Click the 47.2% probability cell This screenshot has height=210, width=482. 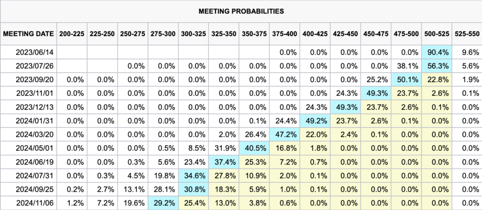(x=286, y=134)
